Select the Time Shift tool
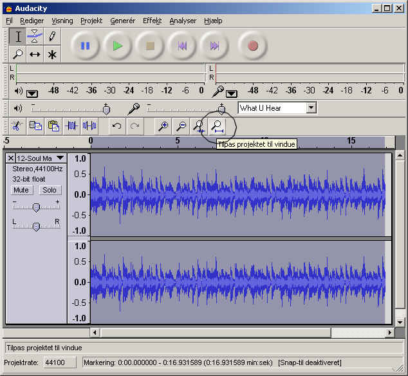This screenshot has width=408, height=376. 35,55
